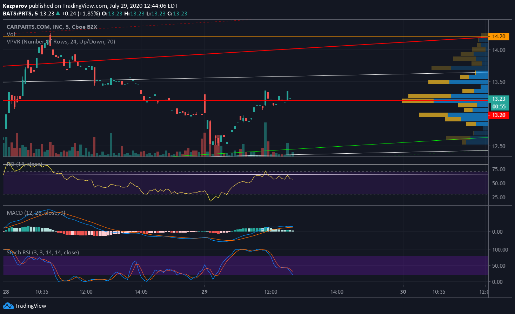Click the RSI (14, close) label
Image resolution: width=515 pixels, height=314 pixels.
24,164
